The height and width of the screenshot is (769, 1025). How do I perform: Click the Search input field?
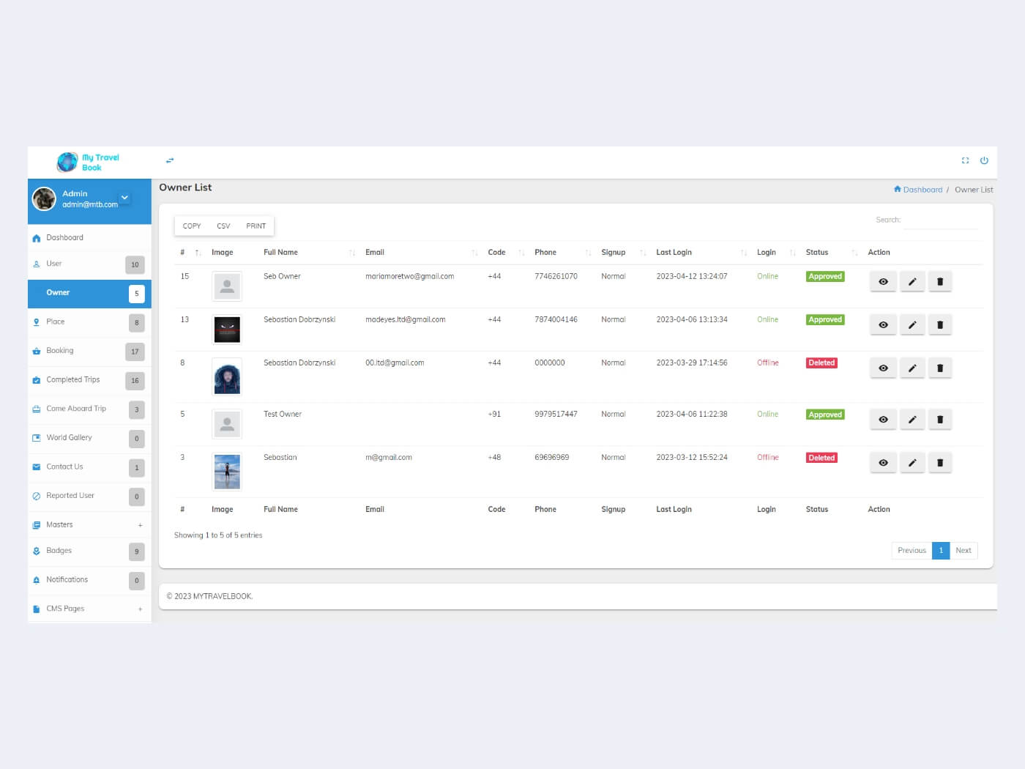coord(940,220)
